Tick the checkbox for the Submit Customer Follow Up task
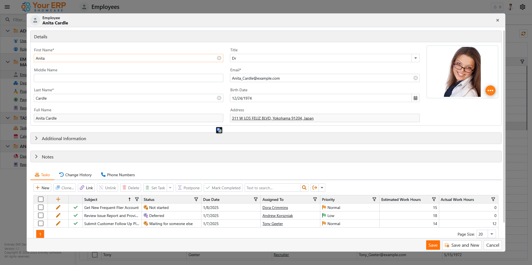 (41, 224)
